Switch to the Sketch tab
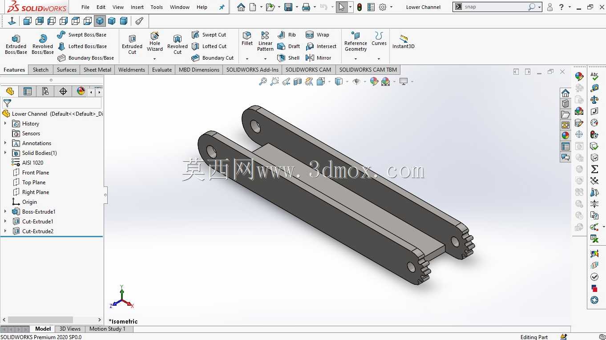The width and height of the screenshot is (606, 340). [x=40, y=70]
